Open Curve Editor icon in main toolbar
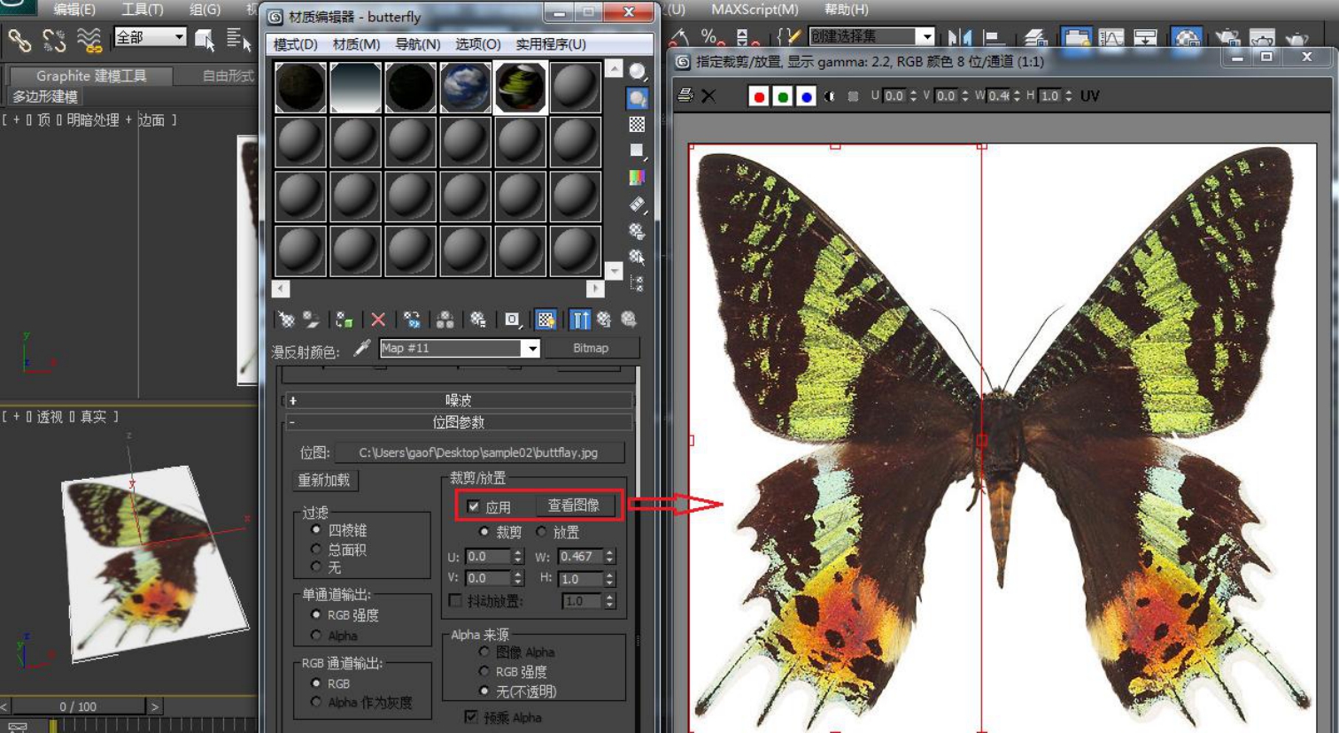Screen dimensions: 1339x733 point(1111,38)
